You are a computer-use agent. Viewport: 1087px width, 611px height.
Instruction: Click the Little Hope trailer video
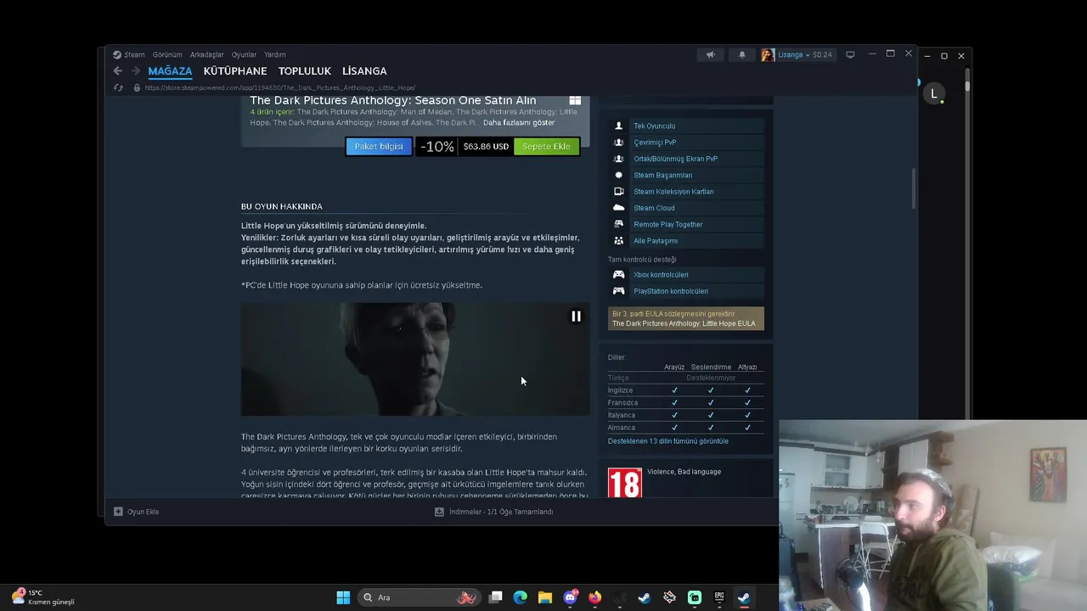click(415, 359)
